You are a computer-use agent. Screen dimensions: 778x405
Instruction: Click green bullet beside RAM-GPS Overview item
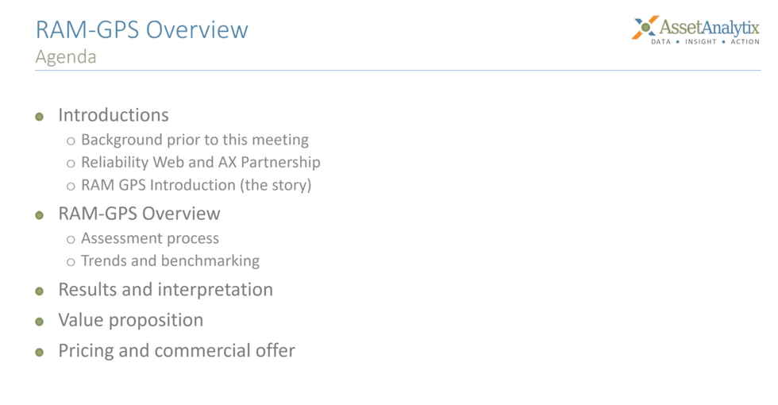coord(40,215)
